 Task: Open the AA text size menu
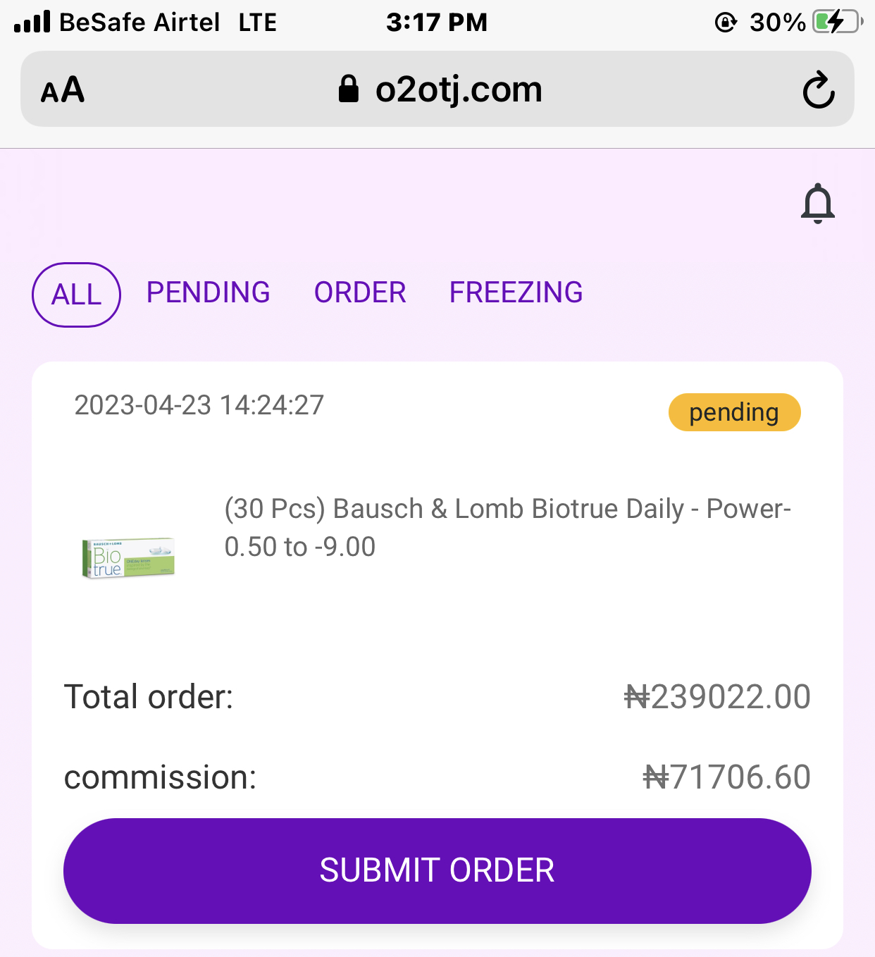tap(63, 90)
